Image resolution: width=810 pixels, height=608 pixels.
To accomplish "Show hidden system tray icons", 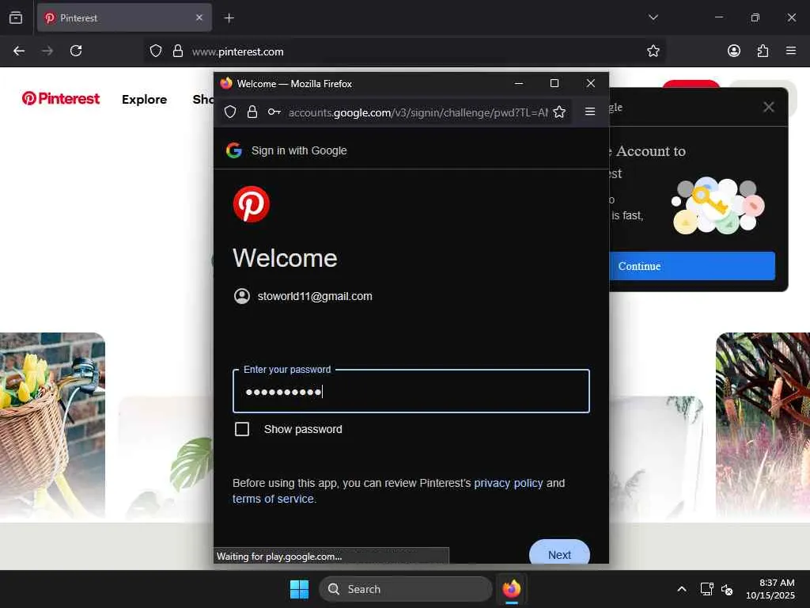I will (x=682, y=589).
